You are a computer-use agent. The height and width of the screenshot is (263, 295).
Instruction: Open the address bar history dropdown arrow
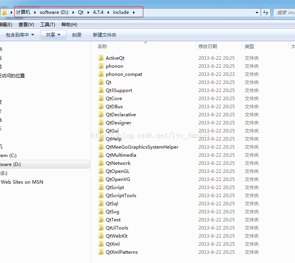[x=257, y=13]
